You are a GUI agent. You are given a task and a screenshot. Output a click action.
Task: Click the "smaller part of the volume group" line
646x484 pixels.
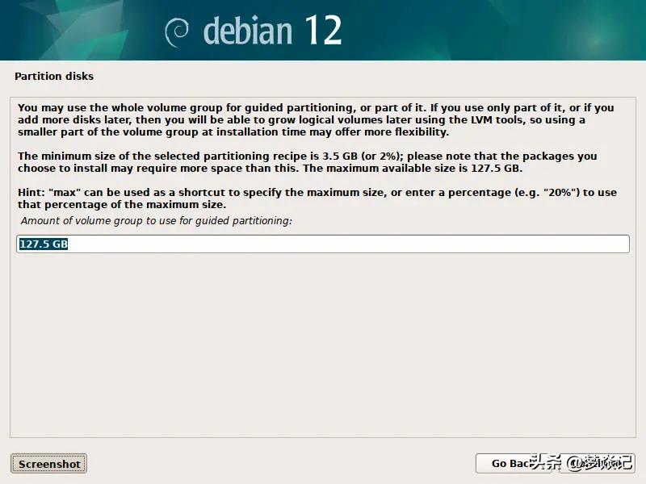click(233, 132)
